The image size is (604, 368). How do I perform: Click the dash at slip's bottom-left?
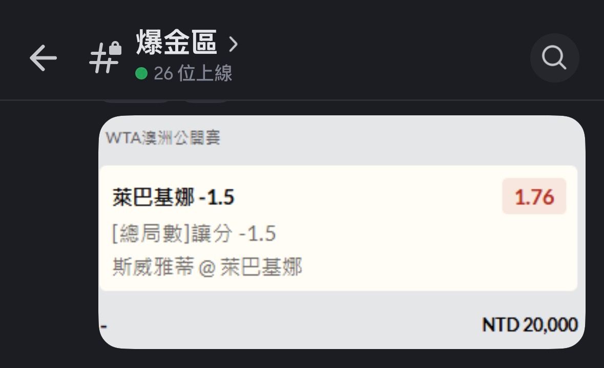click(104, 326)
